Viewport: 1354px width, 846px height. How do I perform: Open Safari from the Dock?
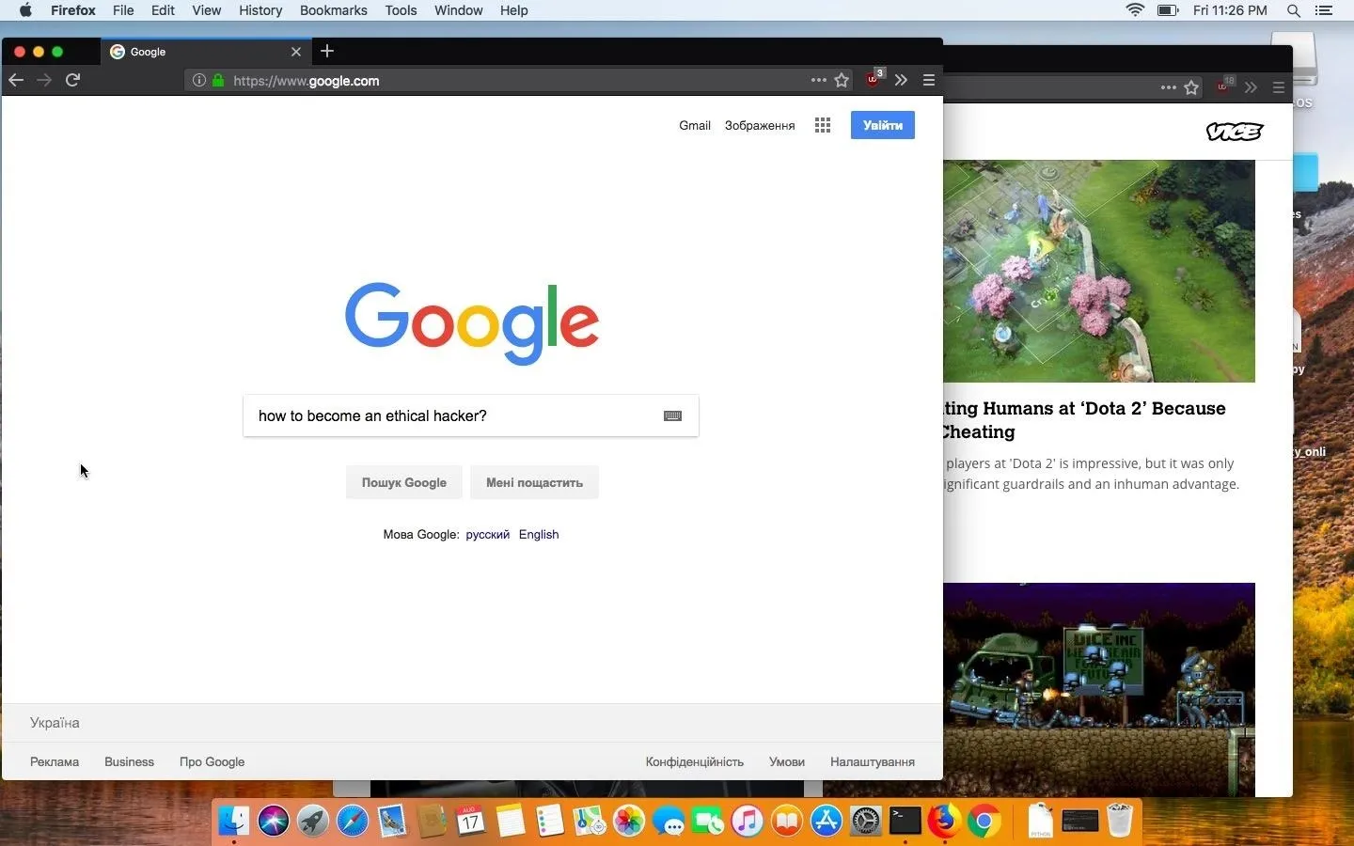point(353,822)
